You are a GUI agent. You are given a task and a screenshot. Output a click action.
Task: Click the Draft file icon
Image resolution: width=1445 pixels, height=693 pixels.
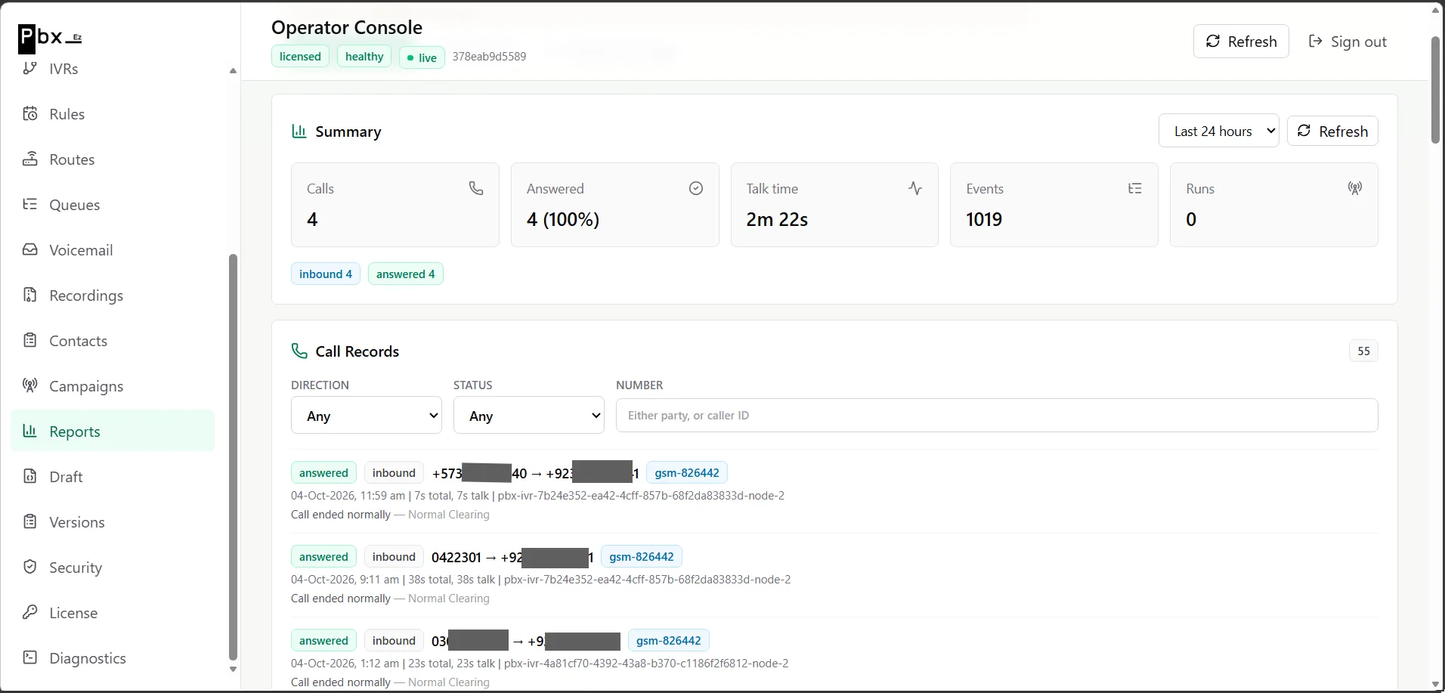(30, 477)
